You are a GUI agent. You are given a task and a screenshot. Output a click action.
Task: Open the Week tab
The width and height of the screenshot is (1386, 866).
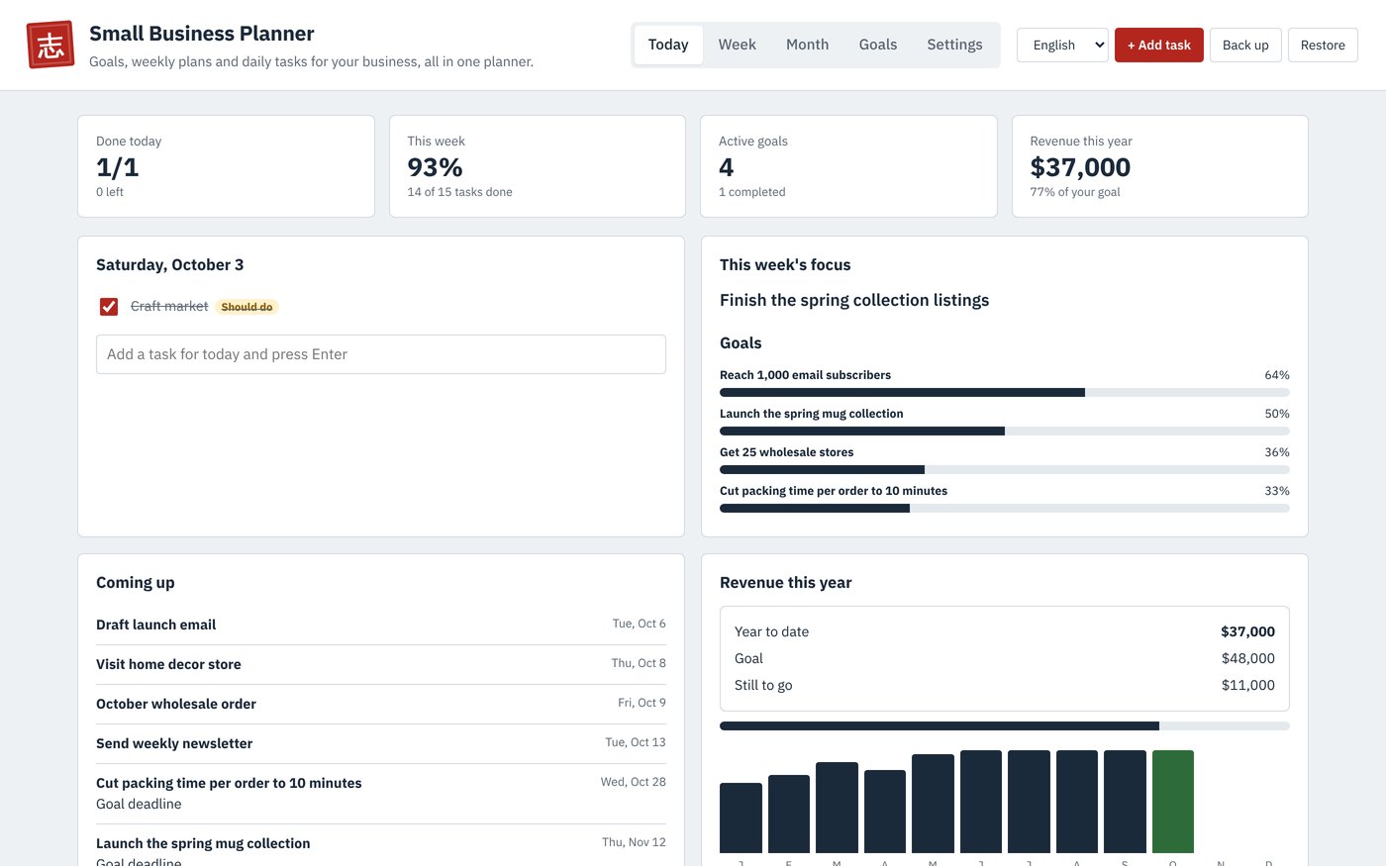tap(738, 45)
